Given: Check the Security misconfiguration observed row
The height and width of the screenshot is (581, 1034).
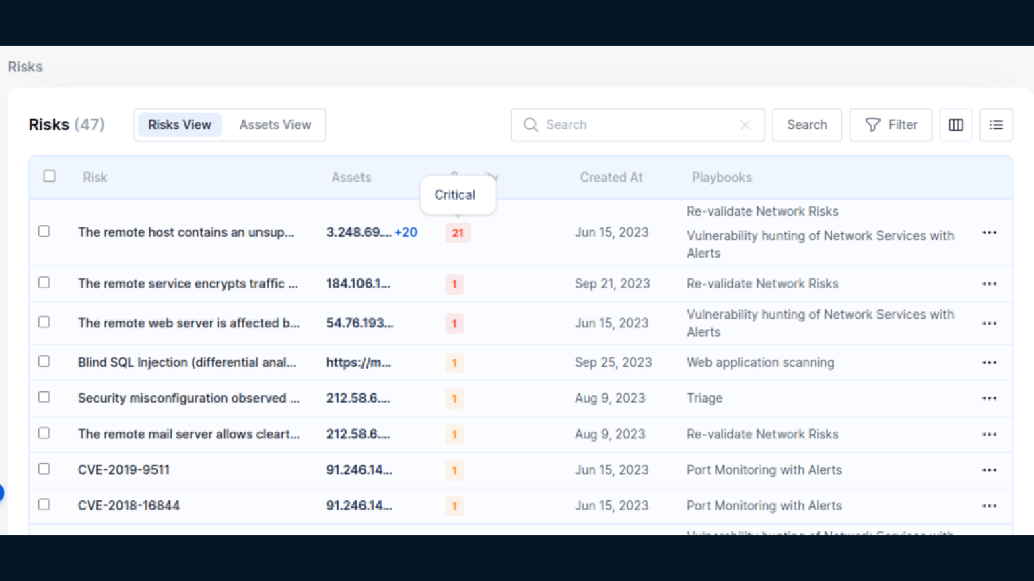Looking at the screenshot, I should click(44, 397).
